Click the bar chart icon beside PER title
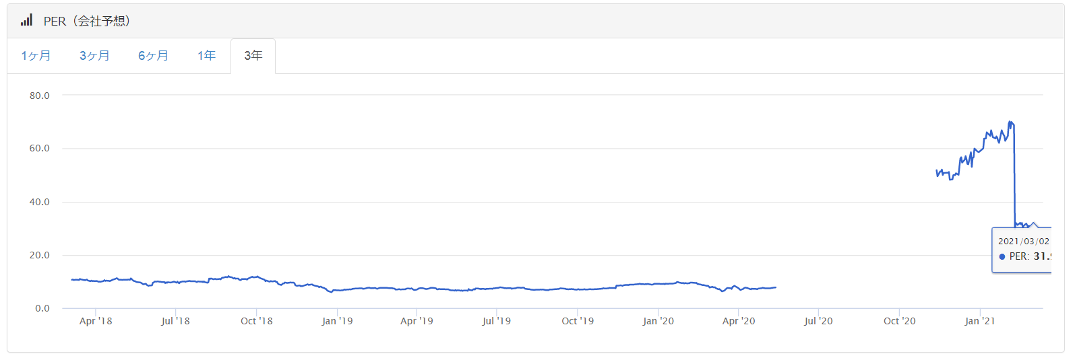1075x362 pixels. pos(26,20)
